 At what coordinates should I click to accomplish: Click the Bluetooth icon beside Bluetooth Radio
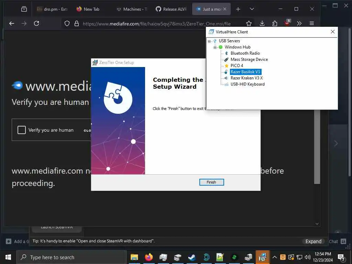tap(226, 53)
